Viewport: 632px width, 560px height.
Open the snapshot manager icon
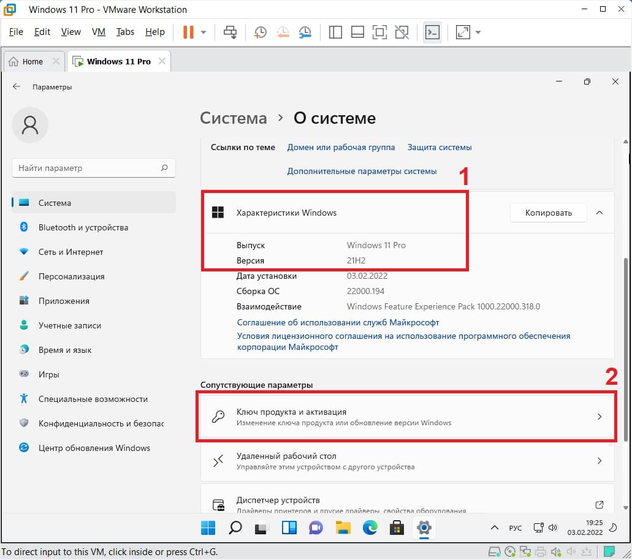pos(305,32)
